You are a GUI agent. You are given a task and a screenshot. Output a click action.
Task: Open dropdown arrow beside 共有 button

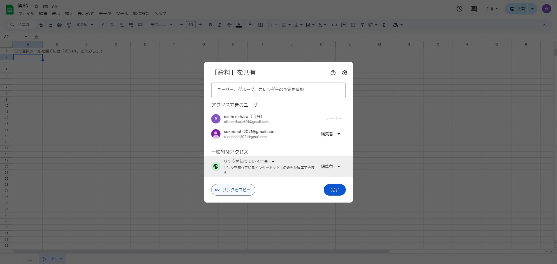tap(532, 9)
